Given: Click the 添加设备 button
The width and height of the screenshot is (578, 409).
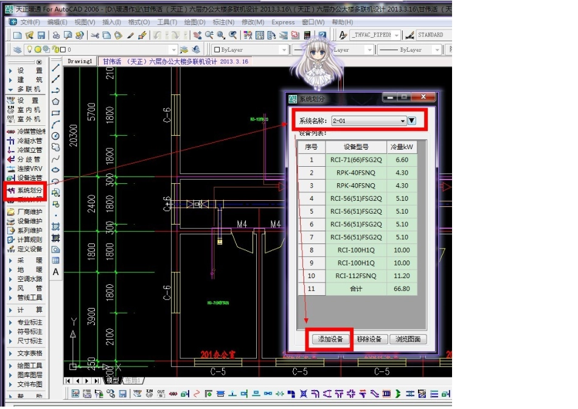Looking at the screenshot, I should pyautogui.click(x=331, y=340).
